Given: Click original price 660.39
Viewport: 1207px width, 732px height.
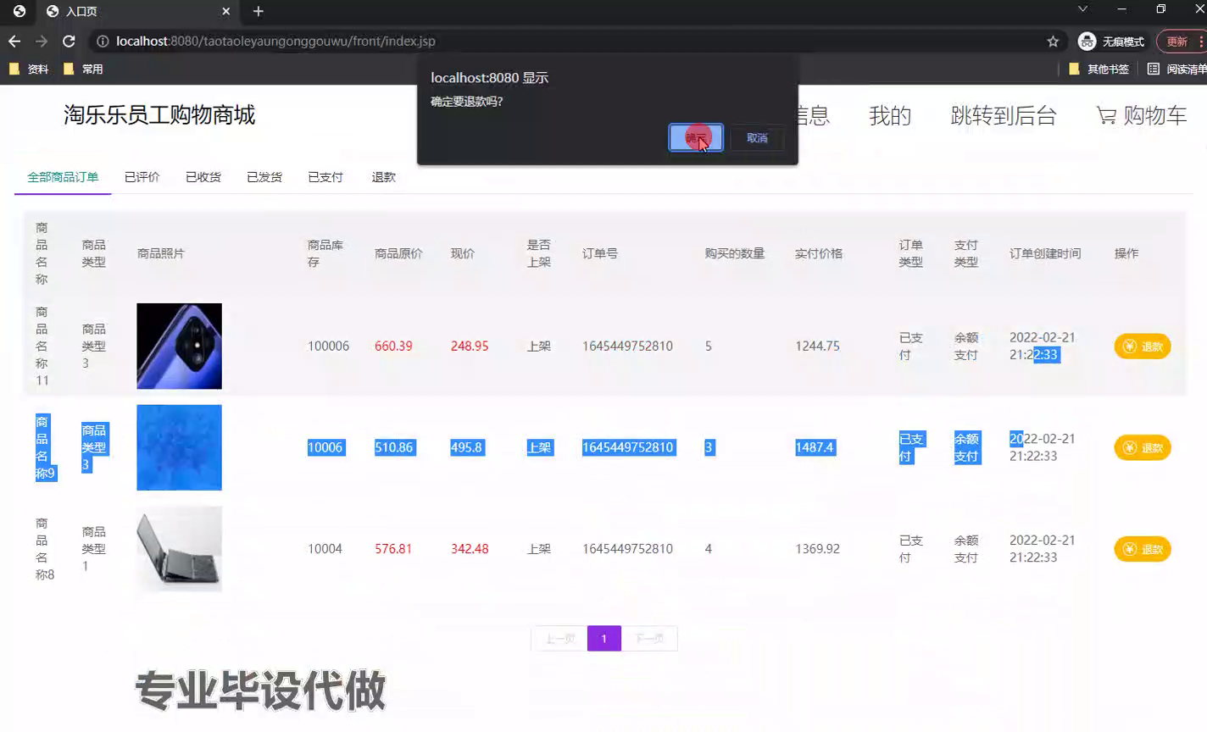Looking at the screenshot, I should pyautogui.click(x=393, y=346).
